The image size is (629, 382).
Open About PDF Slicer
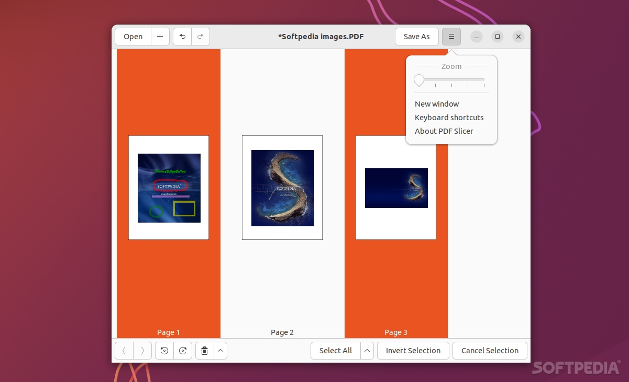tap(444, 131)
